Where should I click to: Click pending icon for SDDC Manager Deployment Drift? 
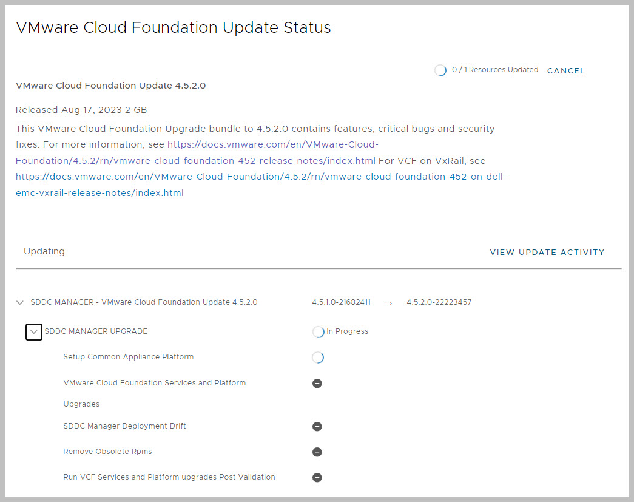pos(317,426)
